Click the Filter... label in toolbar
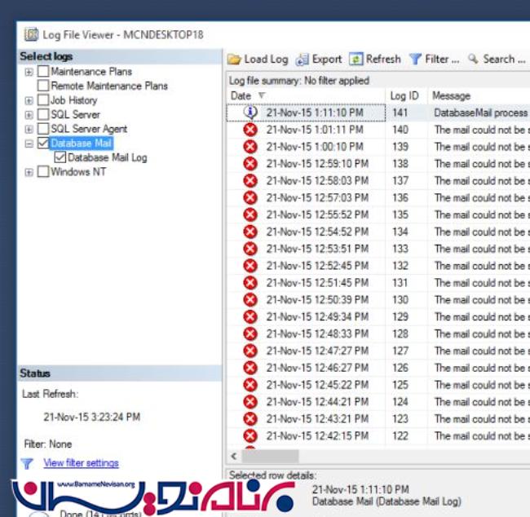 coord(442,60)
